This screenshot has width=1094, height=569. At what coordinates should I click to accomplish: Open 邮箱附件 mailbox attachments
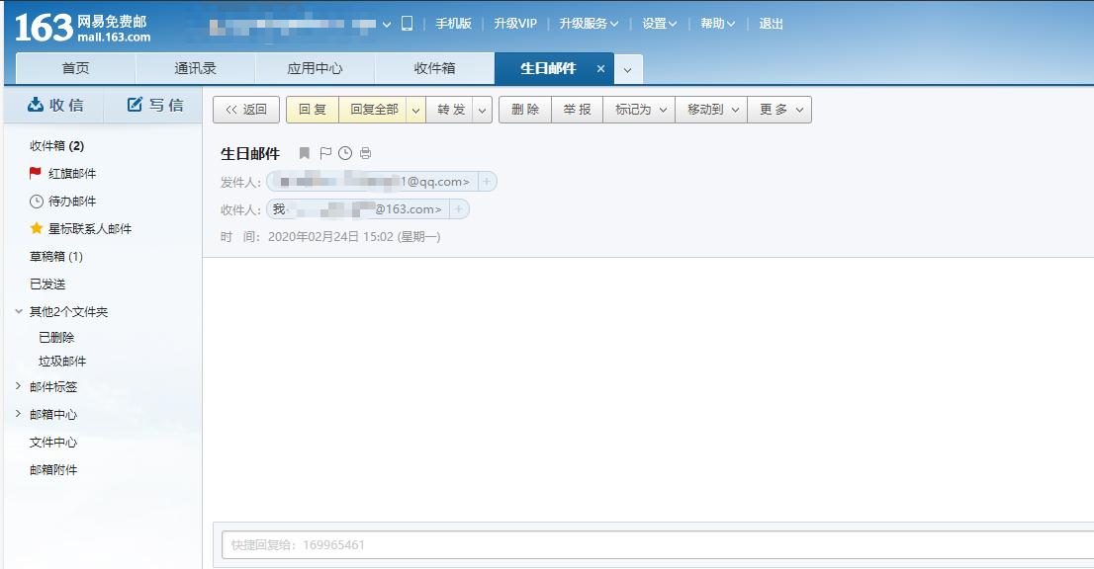point(53,470)
